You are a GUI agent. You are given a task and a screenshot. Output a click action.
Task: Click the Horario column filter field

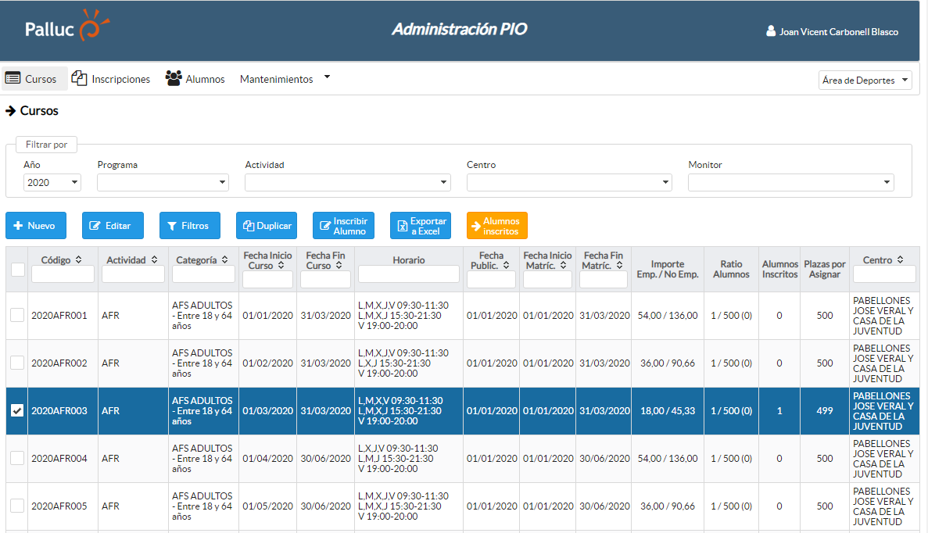pyautogui.click(x=408, y=274)
